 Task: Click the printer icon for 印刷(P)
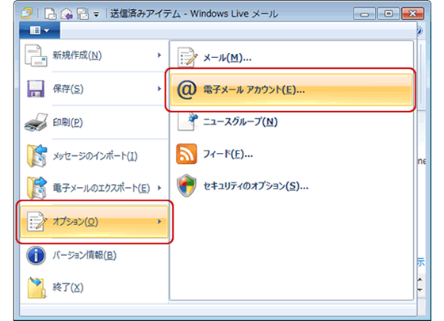pos(36,123)
